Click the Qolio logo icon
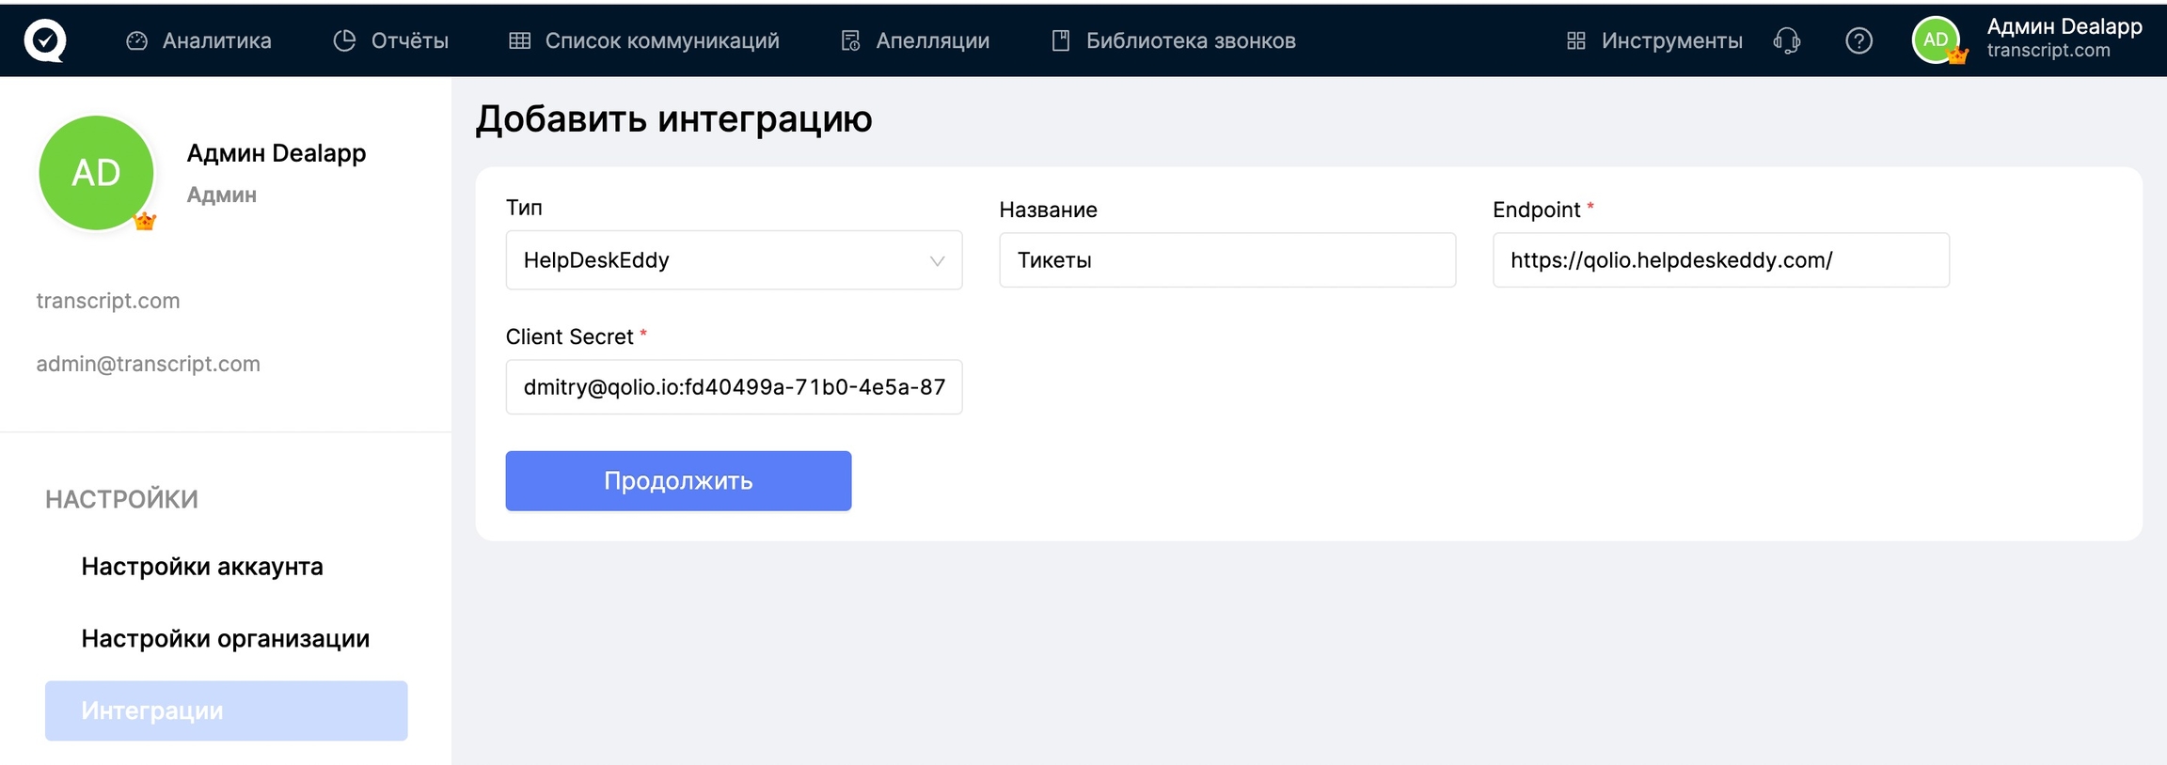 pos(44,40)
